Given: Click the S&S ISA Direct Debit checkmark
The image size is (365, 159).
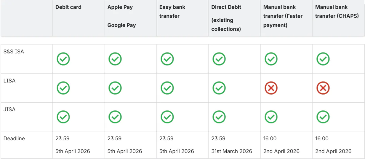Looking at the screenshot, I should (x=219, y=59).
